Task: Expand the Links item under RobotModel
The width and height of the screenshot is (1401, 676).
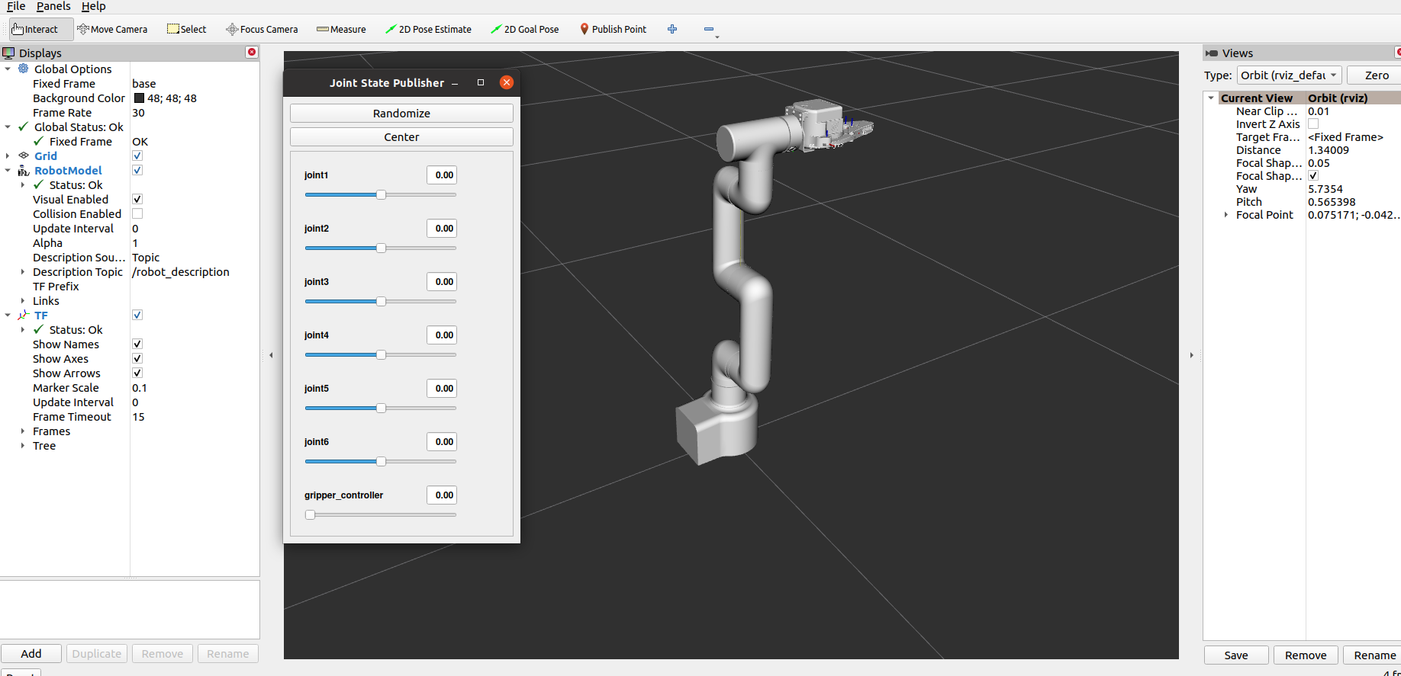Action: [23, 301]
